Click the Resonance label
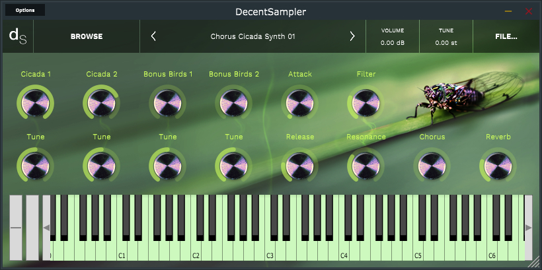Viewport: 542px width, 270px height. click(366, 137)
